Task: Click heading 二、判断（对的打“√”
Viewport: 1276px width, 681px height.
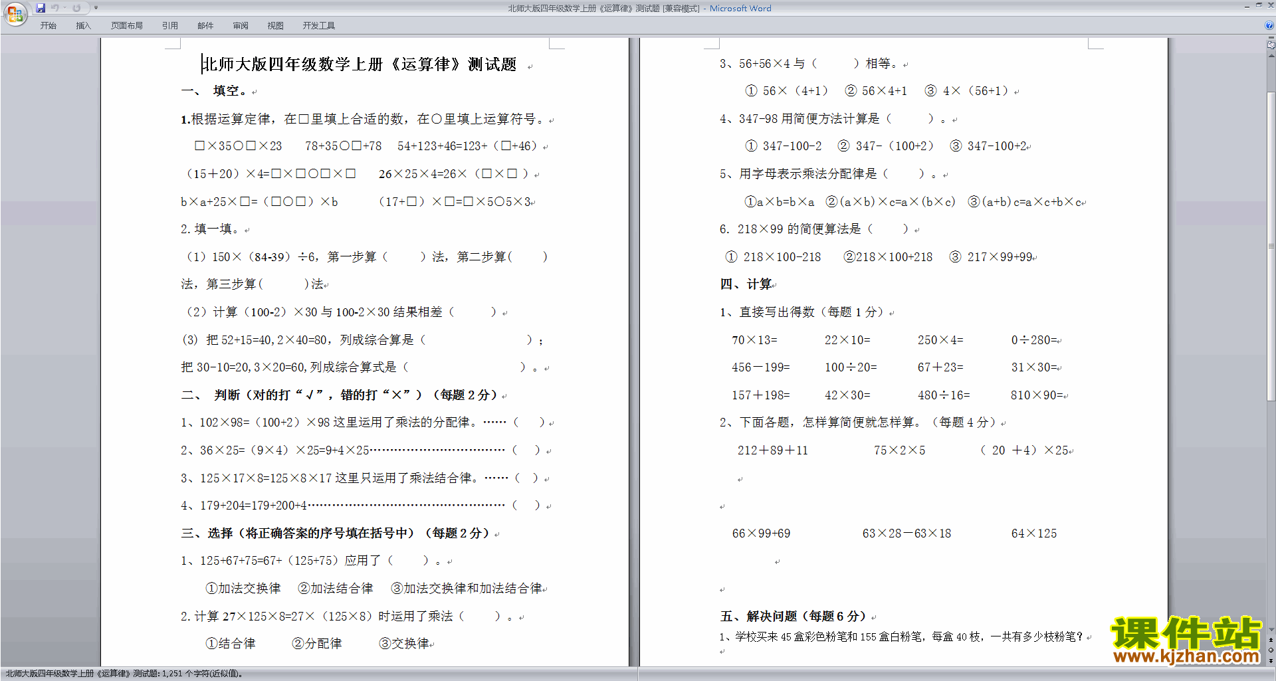Action: pyautogui.click(x=340, y=395)
